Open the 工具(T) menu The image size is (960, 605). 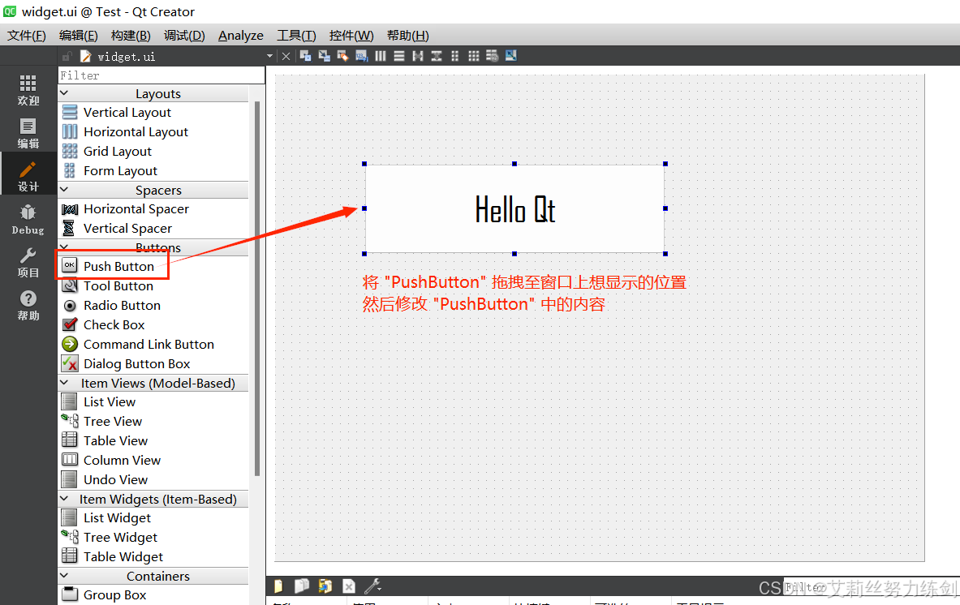tap(296, 36)
